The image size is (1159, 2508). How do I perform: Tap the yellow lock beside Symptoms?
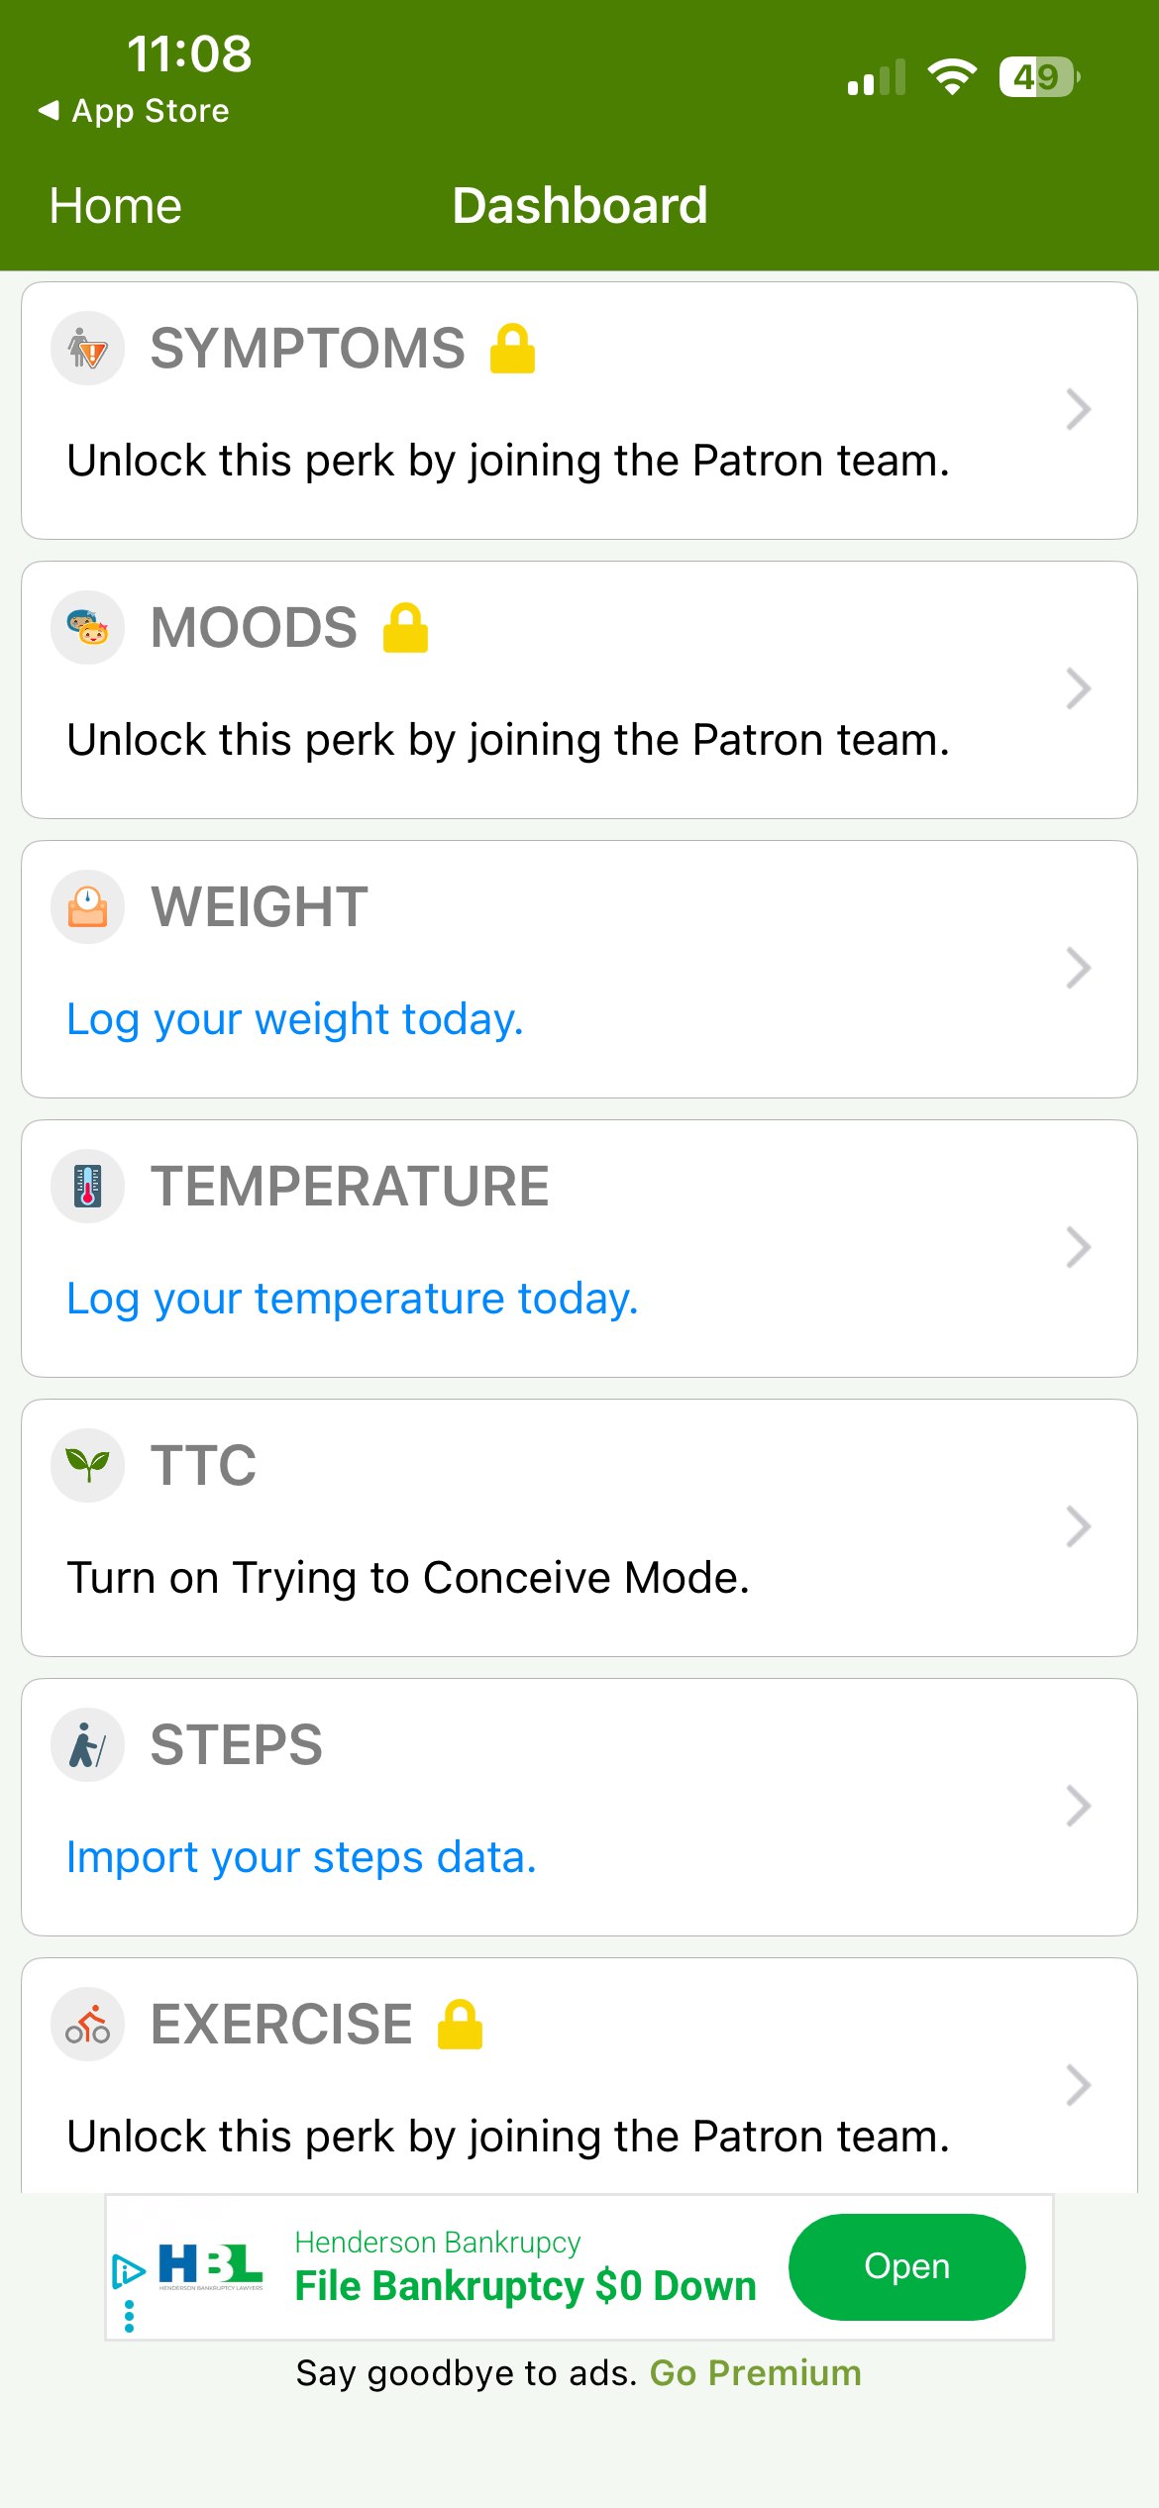pyautogui.click(x=513, y=349)
